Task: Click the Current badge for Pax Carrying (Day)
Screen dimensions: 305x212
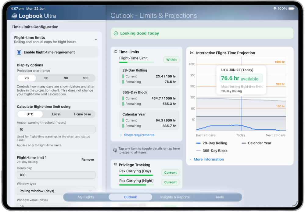Action: 170,173
